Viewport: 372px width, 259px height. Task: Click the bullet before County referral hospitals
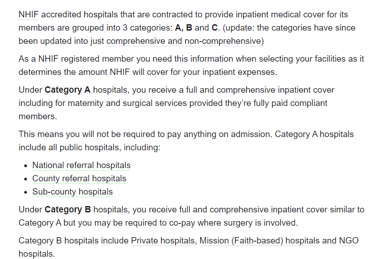pos(26,179)
